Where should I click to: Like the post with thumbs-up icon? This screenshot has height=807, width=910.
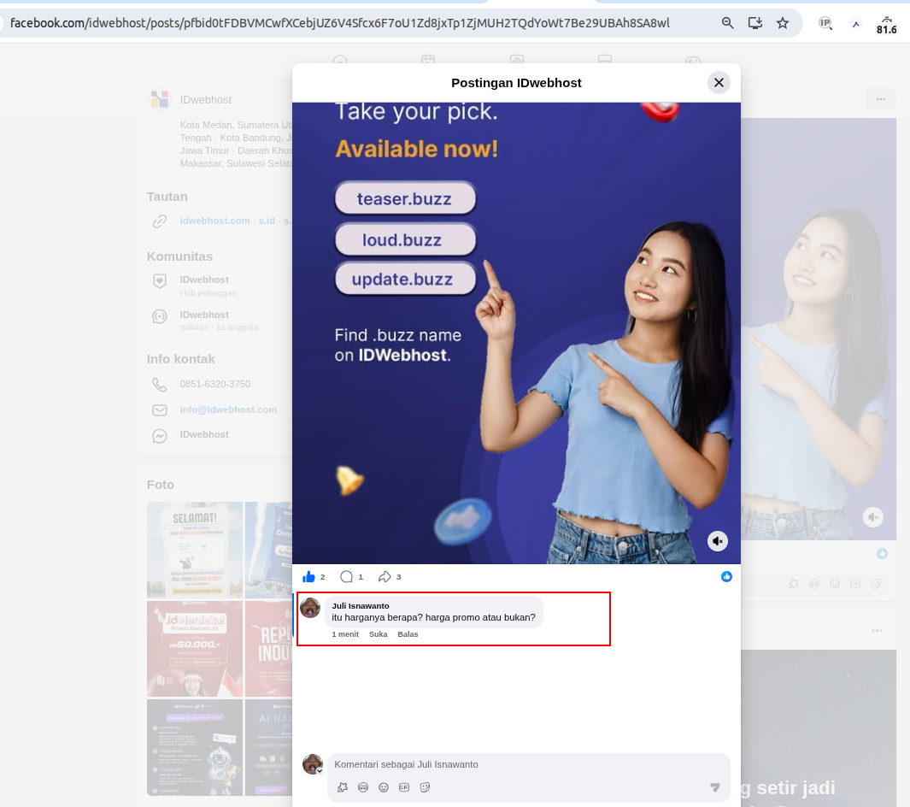pyautogui.click(x=308, y=576)
